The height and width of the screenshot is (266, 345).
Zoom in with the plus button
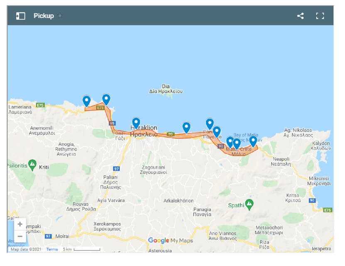tap(20, 224)
